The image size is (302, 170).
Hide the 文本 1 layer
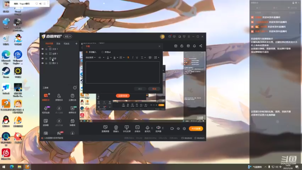(43, 49)
